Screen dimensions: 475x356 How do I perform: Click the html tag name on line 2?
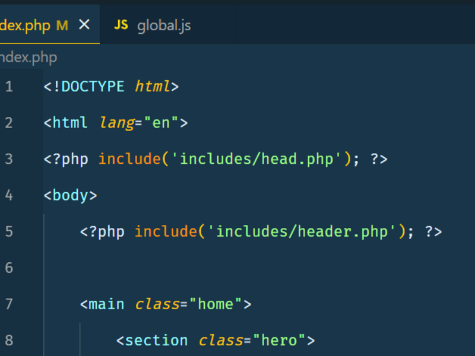(70, 123)
